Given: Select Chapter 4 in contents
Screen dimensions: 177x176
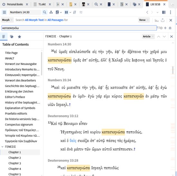Looking at the screenshot, I should click(15, 169).
